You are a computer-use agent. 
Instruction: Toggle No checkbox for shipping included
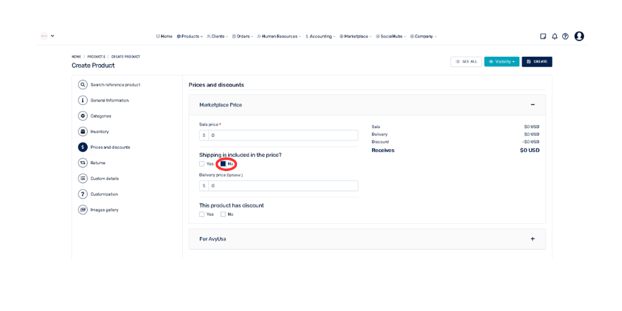223,164
